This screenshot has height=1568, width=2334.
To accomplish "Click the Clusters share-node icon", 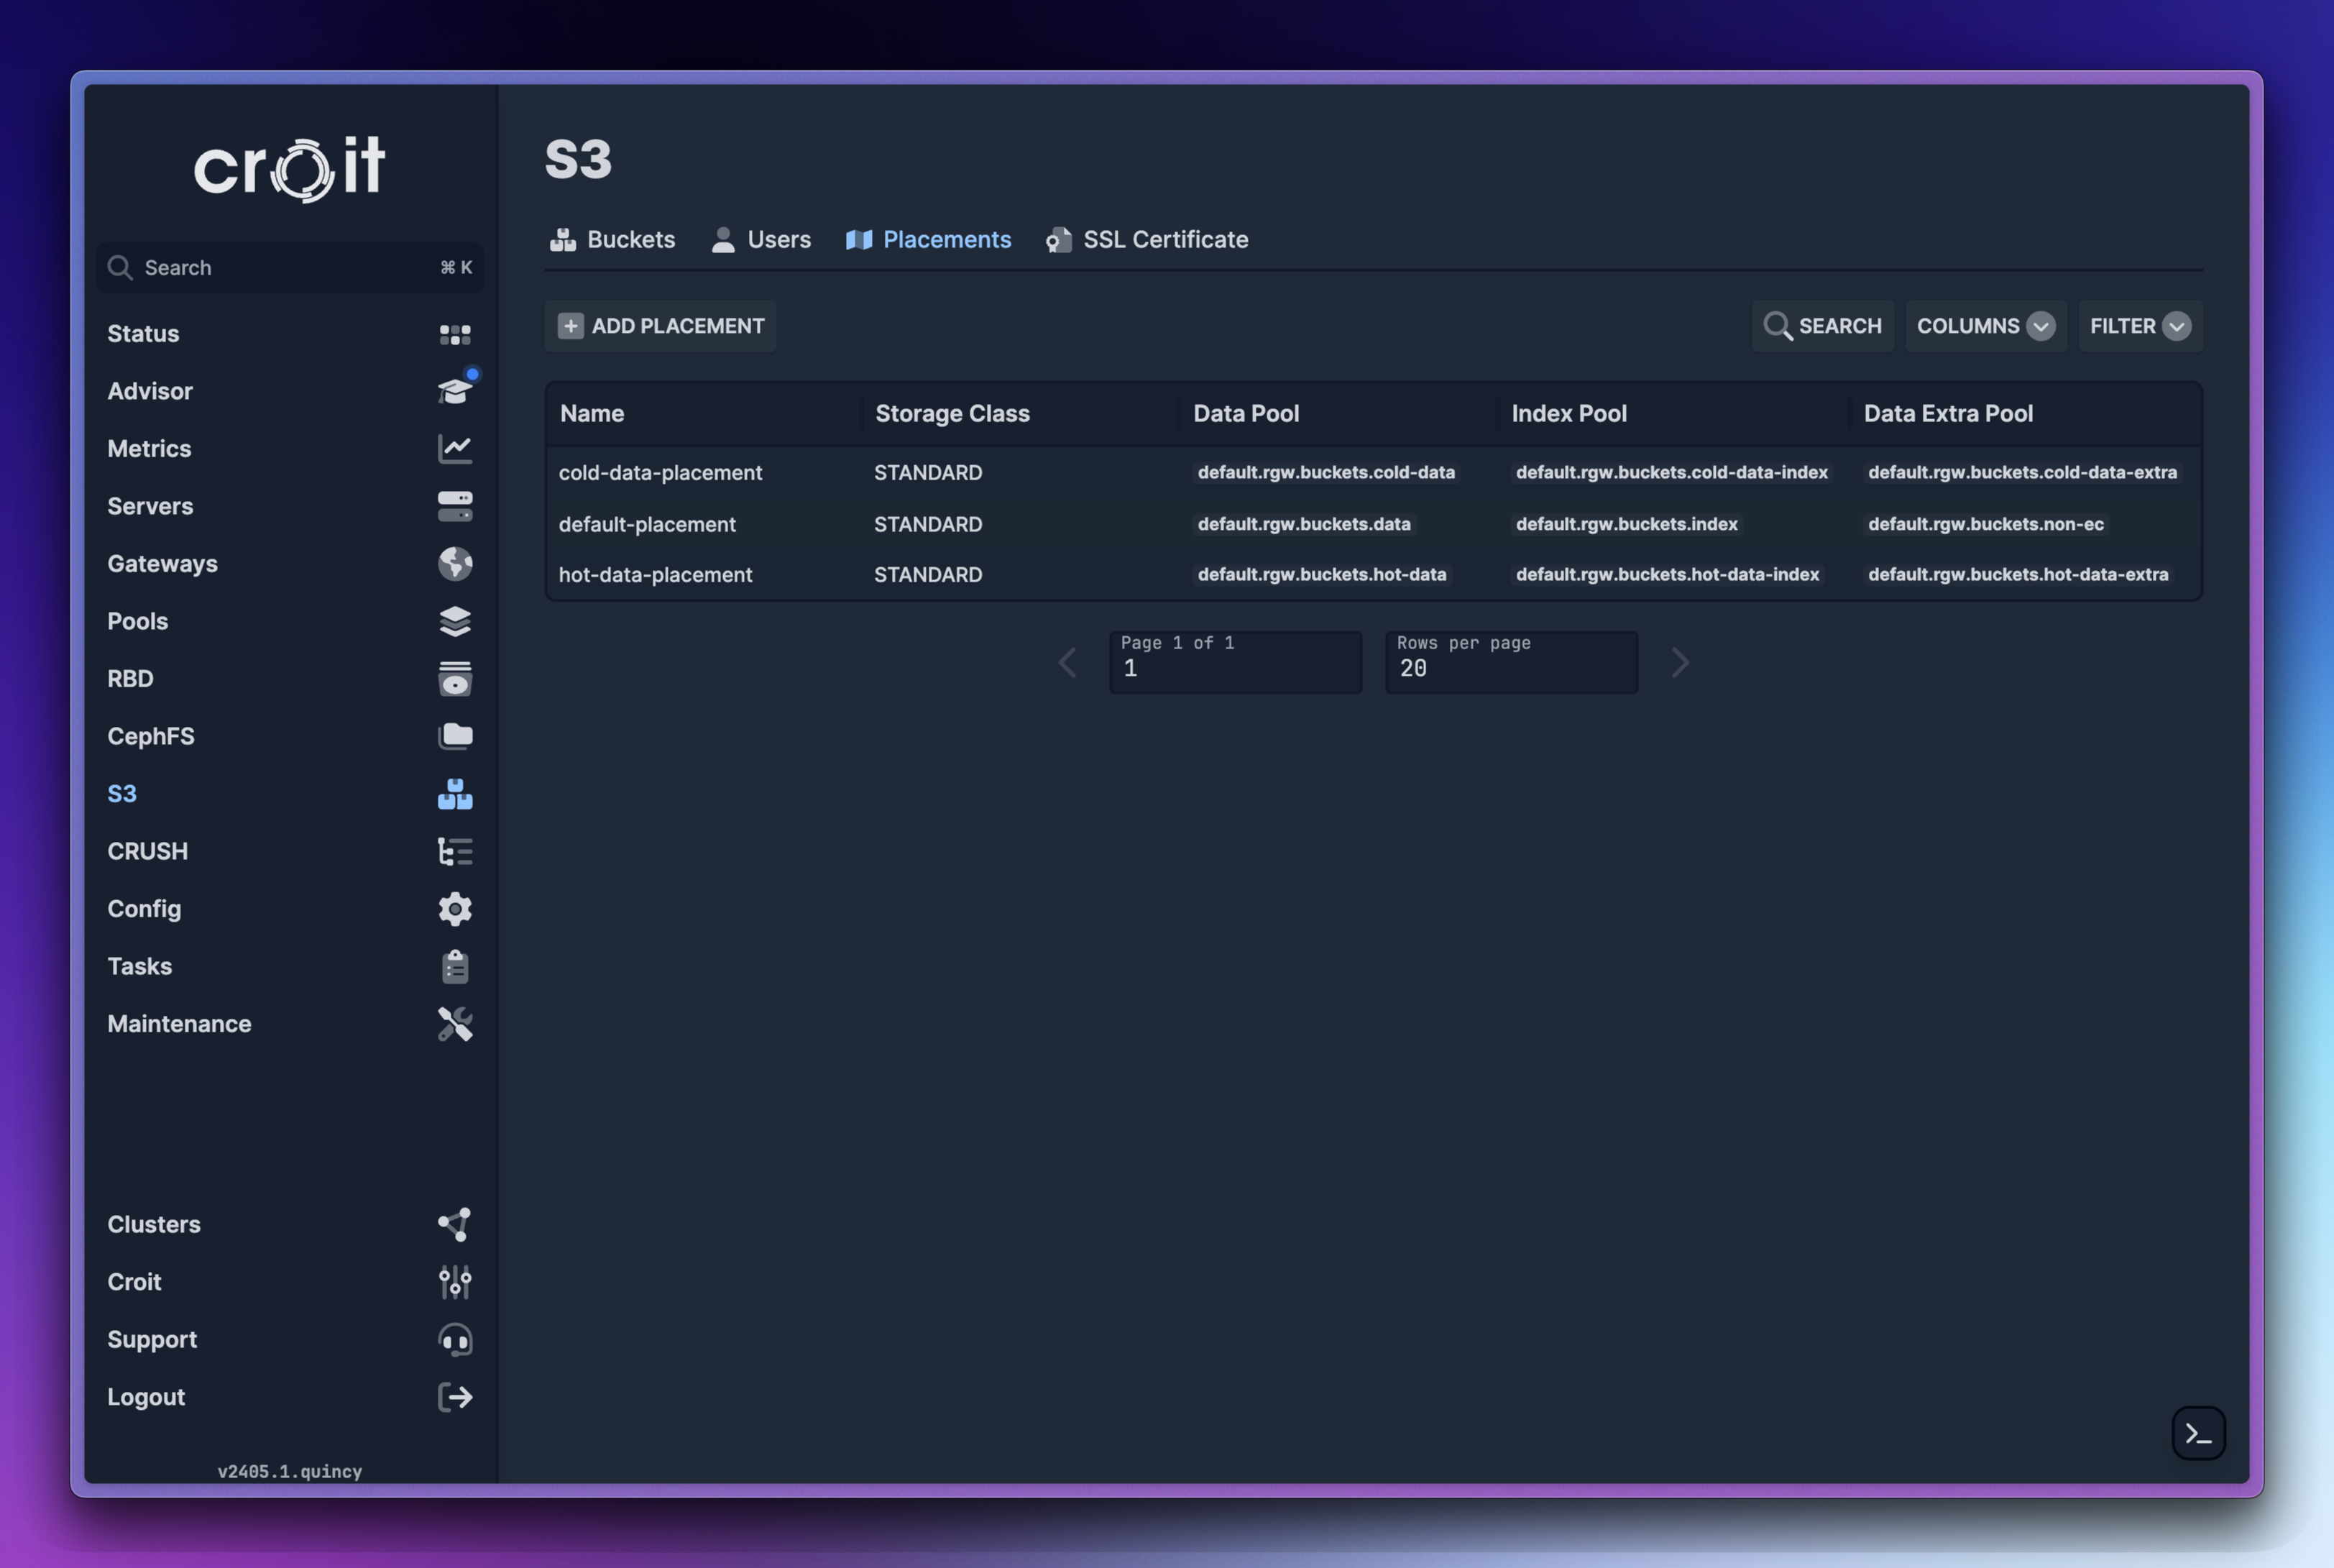I will coord(455,1224).
